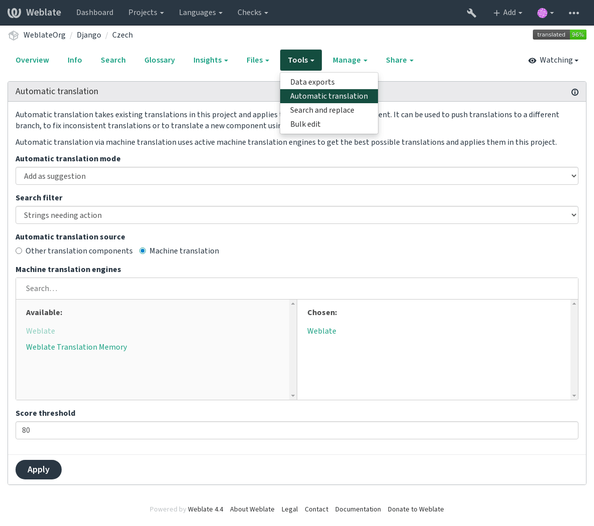Click Chosen list scrollbar down arrow

click(574, 396)
